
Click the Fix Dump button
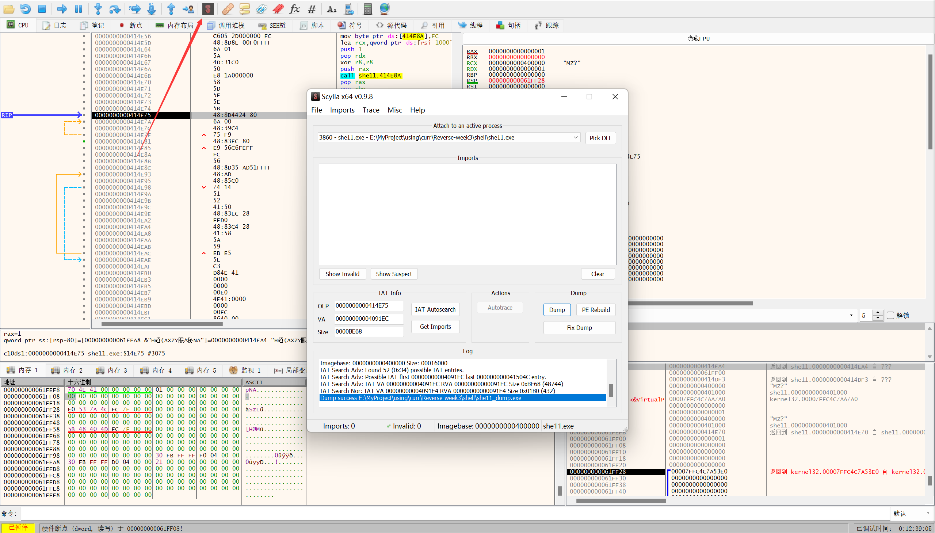click(579, 328)
